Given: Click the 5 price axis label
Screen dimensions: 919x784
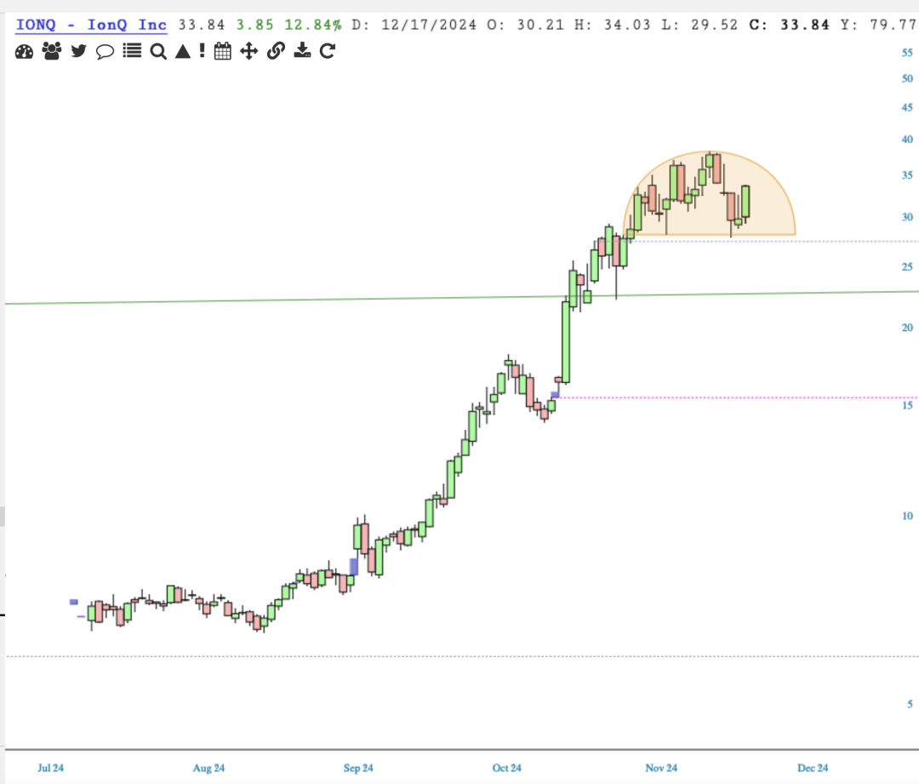Looking at the screenshot, I should 910,704.
